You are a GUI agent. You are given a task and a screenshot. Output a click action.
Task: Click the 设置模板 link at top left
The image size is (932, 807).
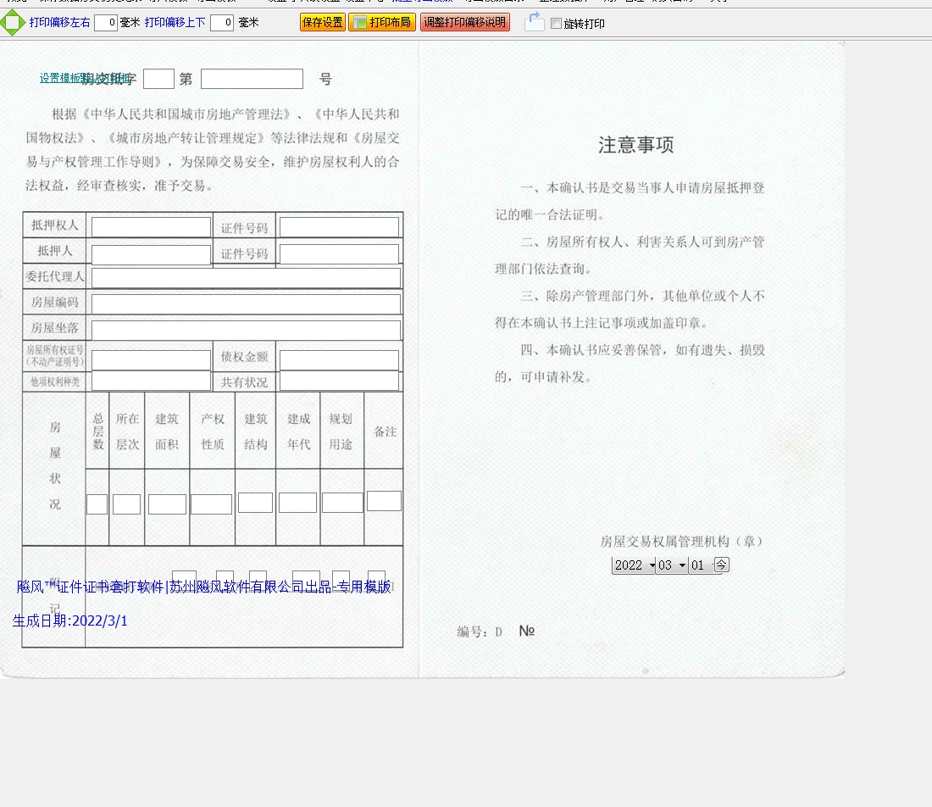click(x=61, y=78)
